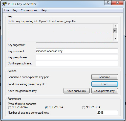126x121 pixels.
Task: Click the Generate button
Action: coord(104,77)
